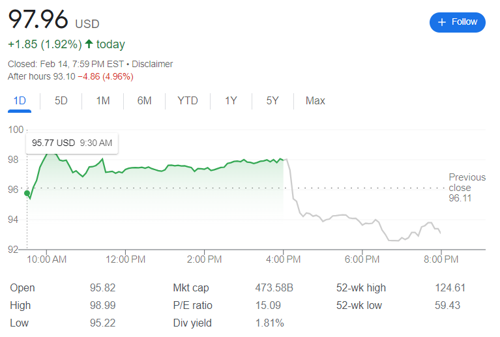Click the 52-wk high value 124.61
Image resolution: width=500 pixels, height=337 pixels.
click(x=450, y=288)
